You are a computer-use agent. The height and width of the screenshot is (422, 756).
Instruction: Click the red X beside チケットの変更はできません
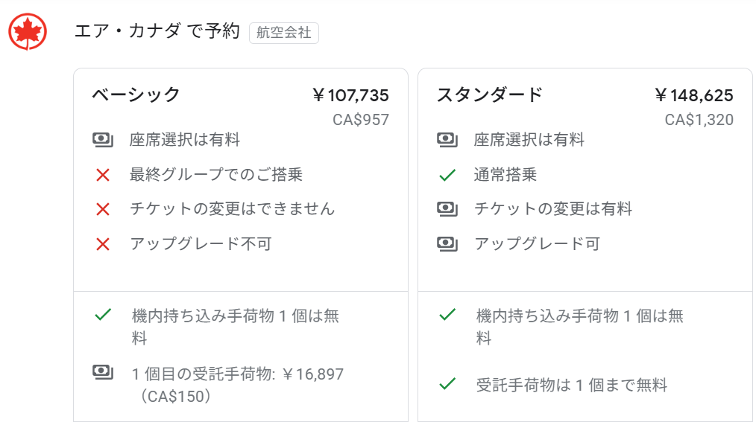pyautogui.click(x=103, y=209)
